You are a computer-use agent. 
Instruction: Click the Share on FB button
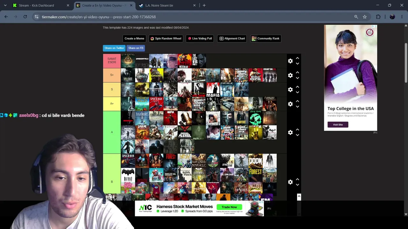pyautogui.click(x=136, y=48)
